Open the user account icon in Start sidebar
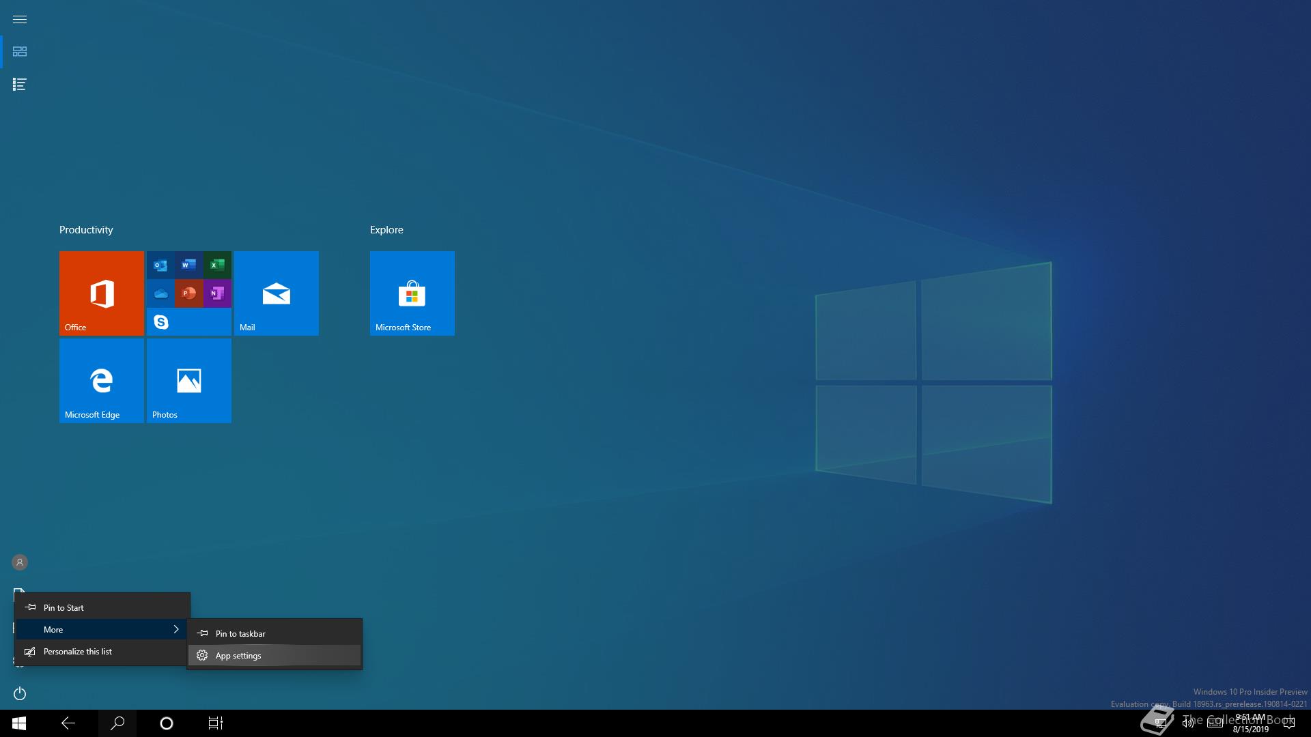 (20, 562)
